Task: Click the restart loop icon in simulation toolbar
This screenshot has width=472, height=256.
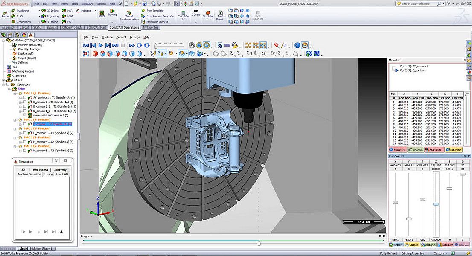Action: tap(147, 45)
